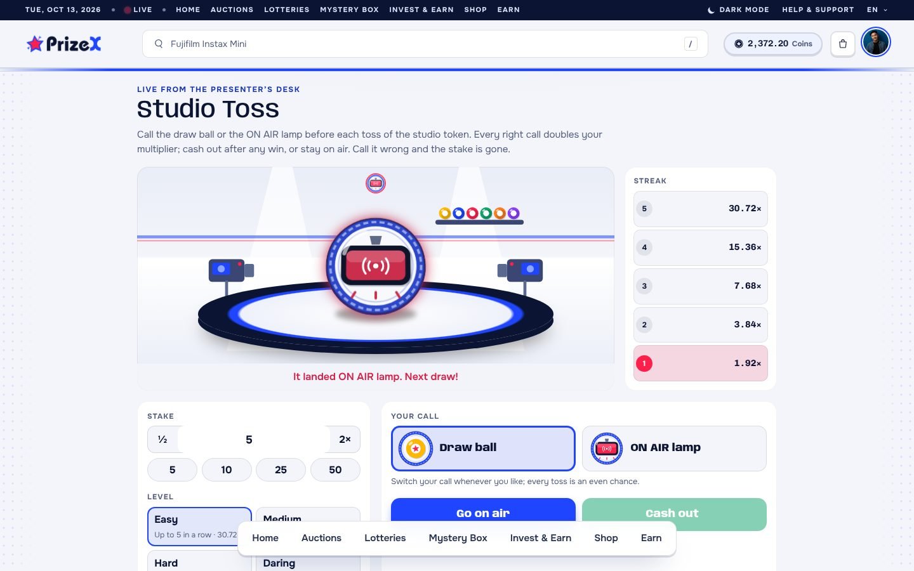Click the ON AIR studio token
The height and width of the screenshot is (571, 914).
[376, 266]
